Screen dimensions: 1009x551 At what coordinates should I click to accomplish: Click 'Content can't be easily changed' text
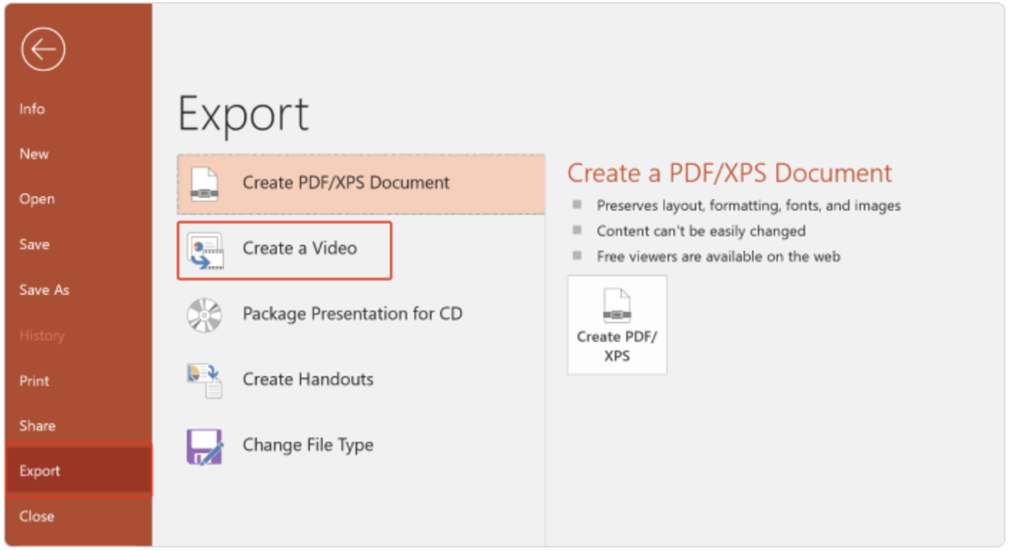pos(701,231)
